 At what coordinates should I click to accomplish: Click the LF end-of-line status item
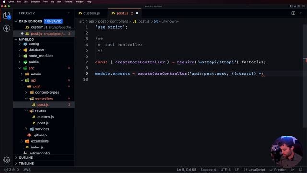pos(237,170)
